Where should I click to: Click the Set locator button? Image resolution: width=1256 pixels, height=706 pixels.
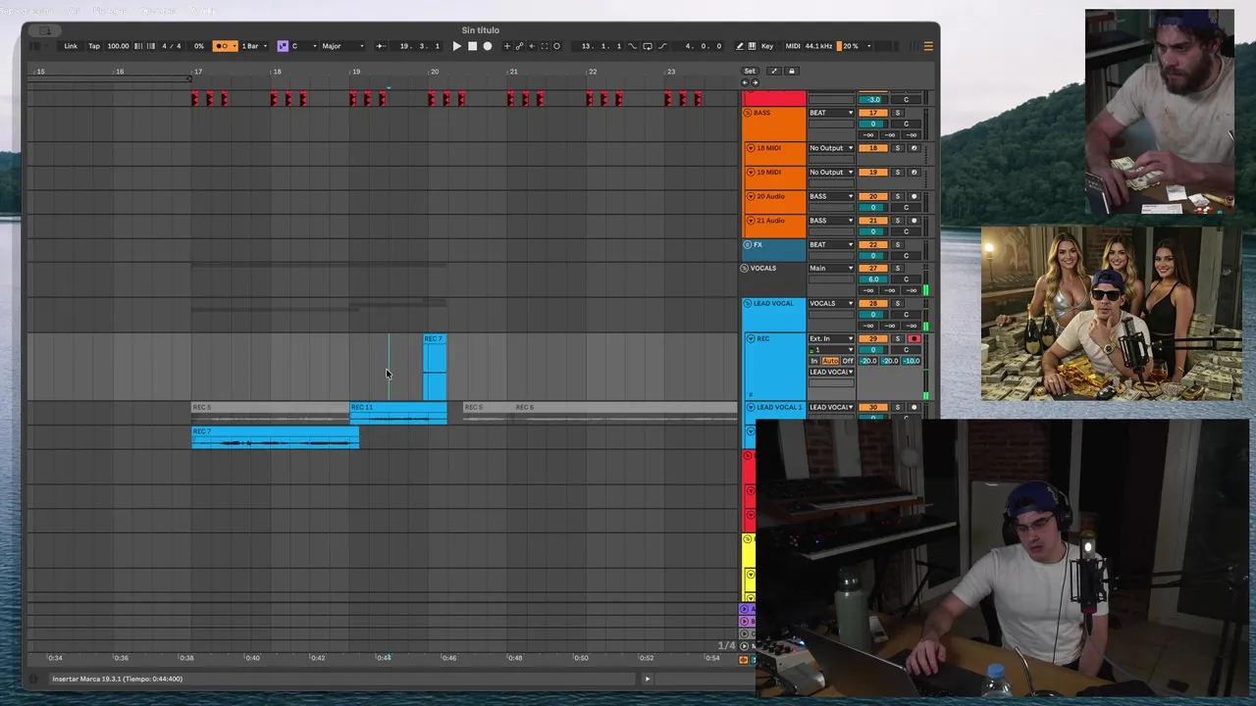coord(750,71)
